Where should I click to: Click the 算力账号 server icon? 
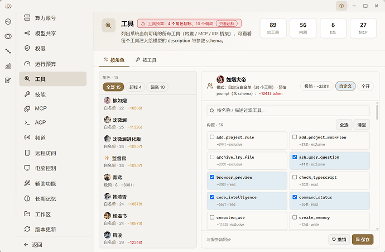27,18
